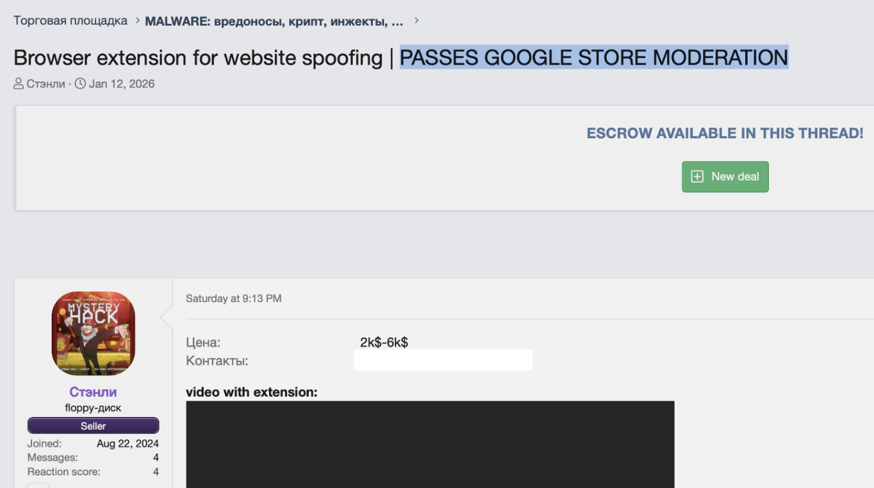Click the highlighted PASSES GOOGLE STORE MODERATION text
Image resolution: width=874 pixels, height=488 pixels.
coord(594,57)
